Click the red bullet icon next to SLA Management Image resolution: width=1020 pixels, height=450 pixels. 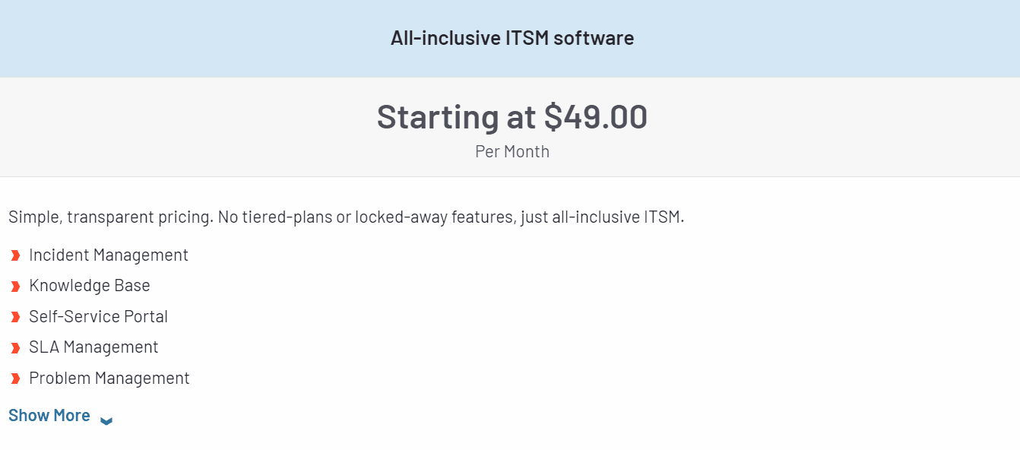[15, 348]
